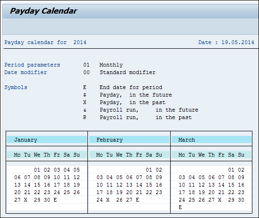Click day 30 in the March calendar
259x218 pixels.
point(241,200)
